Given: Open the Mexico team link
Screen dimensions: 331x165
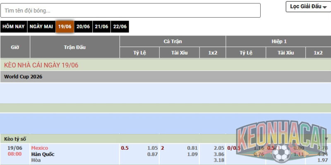Looking at the screenshot, I should point(39,148).
